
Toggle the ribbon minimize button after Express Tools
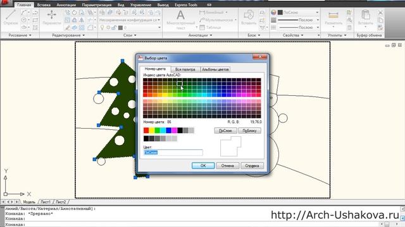[209, 4]
